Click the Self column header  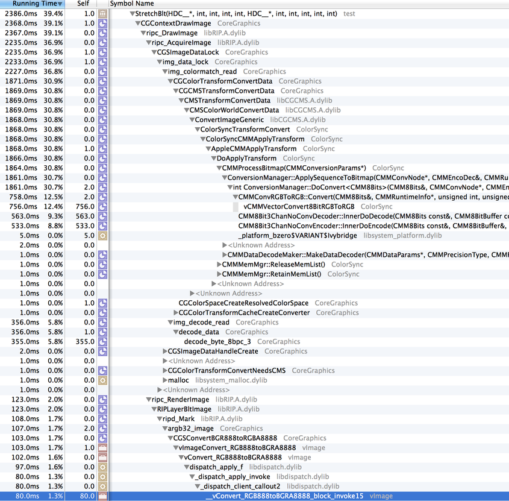(x=84, y=4)
